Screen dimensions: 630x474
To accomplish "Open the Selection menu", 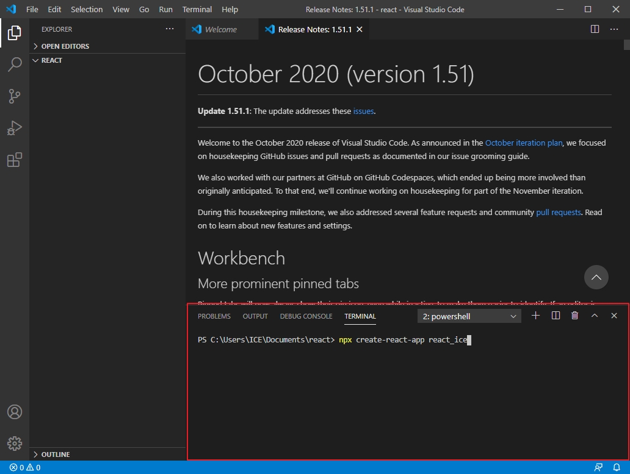I will 87,9.
